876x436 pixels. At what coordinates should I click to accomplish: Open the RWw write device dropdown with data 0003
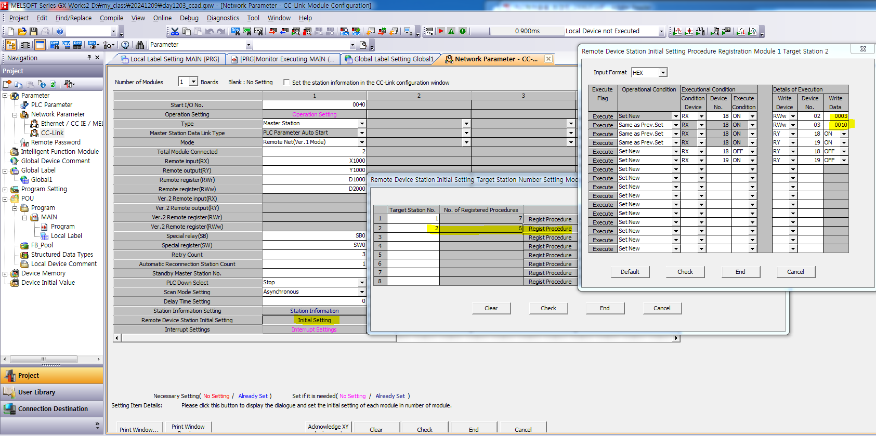[x=793, y=116]
